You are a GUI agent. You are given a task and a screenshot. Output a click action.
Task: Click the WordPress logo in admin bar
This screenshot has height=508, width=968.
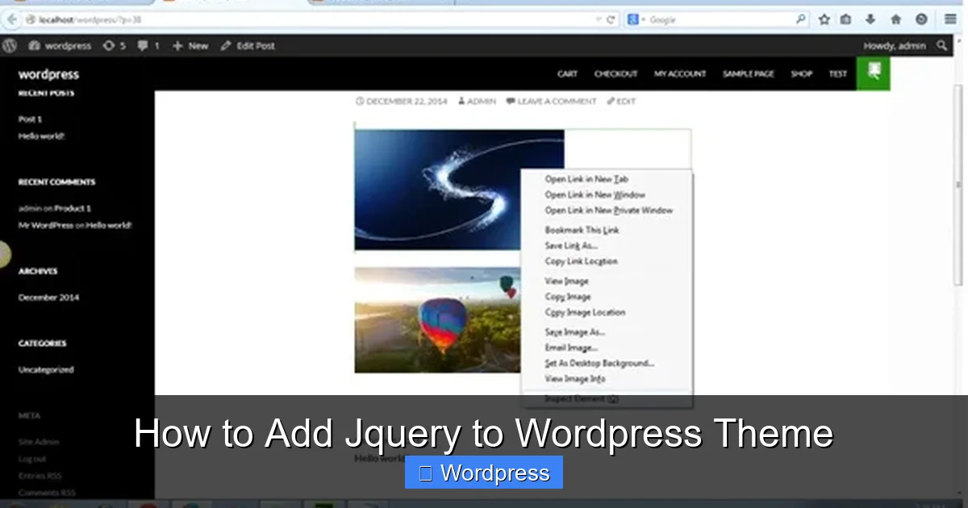(10, 46)
